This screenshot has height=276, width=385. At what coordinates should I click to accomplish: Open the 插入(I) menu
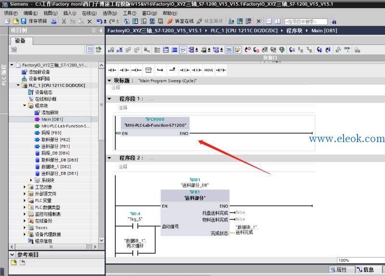coord(70,13)
